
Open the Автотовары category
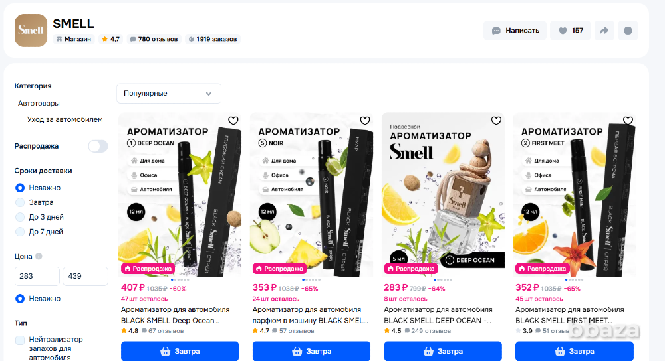tap(39, 104)
